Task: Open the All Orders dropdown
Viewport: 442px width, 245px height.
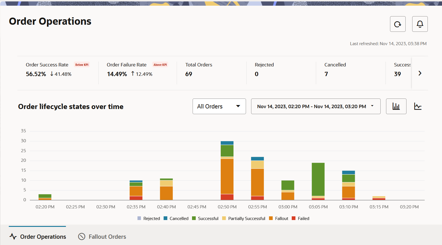Action: point(219,106)
